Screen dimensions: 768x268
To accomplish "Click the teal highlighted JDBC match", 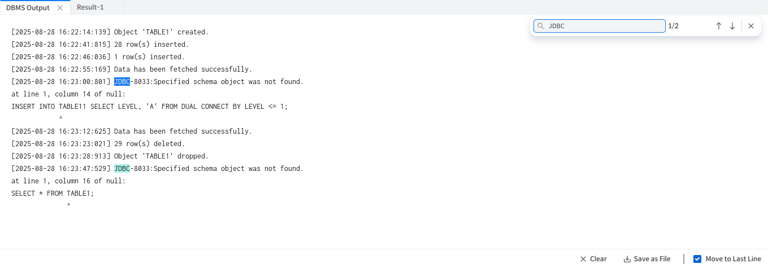I will tap(122, 169).
